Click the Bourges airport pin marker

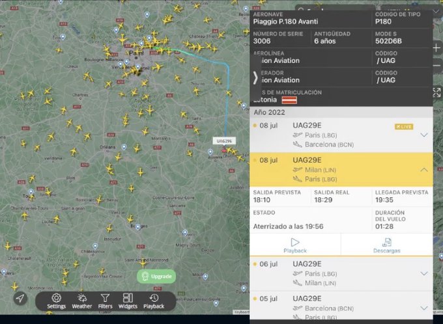[x=137, y=226]
